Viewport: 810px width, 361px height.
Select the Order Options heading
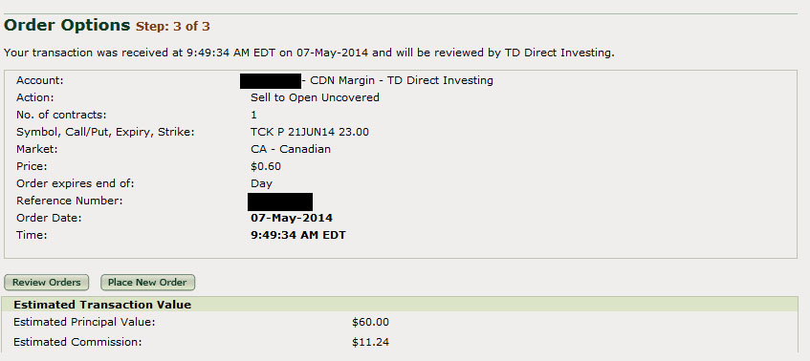(x=67, y=25)
